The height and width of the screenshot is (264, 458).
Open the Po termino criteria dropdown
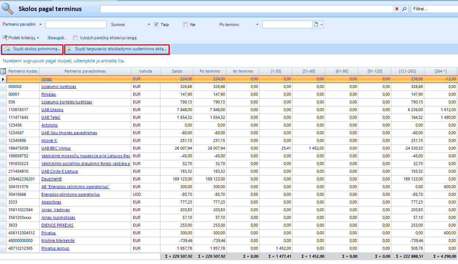tap(256, 24)
